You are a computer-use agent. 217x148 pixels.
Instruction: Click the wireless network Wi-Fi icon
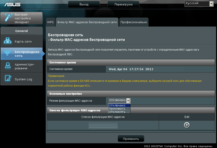[7, 53]
